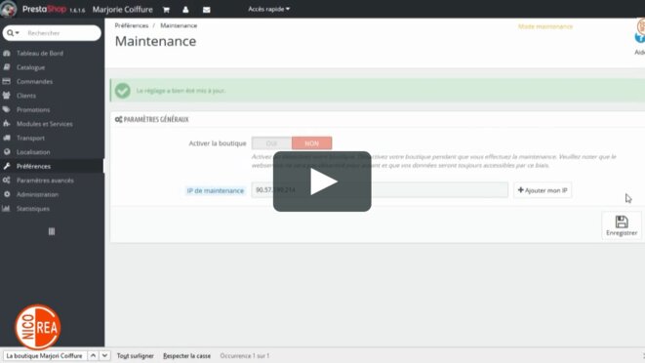The image size is (645, 363).
Task: Click the Administration gear icon
Action: tap(7, 194)
